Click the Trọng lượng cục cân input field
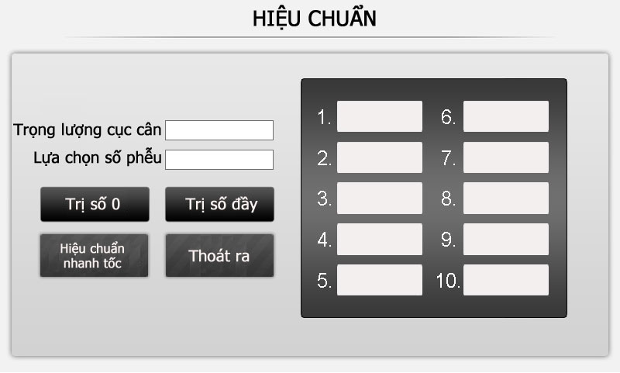Image resolution: width=620 pixels, height=373 pixels. point(219,130)
